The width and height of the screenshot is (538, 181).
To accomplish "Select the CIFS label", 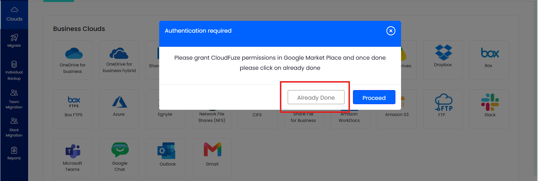I will coord(257,115).
